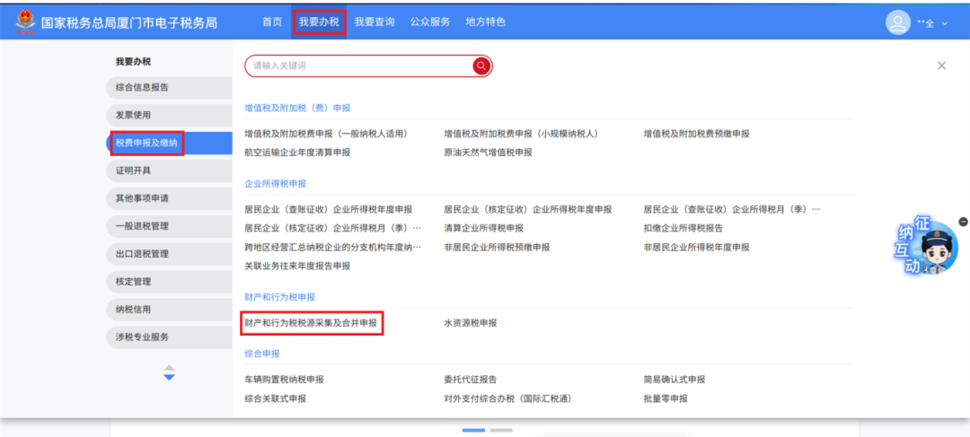Open 居民企业（核定征收）企业所得税月（季）link
The image size is (970, 437).
tap(333, 228)
